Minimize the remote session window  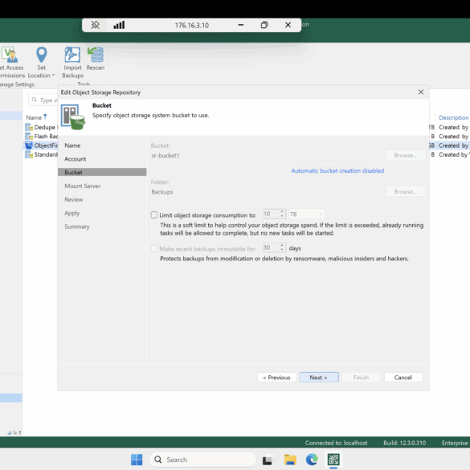pos(241,25)
